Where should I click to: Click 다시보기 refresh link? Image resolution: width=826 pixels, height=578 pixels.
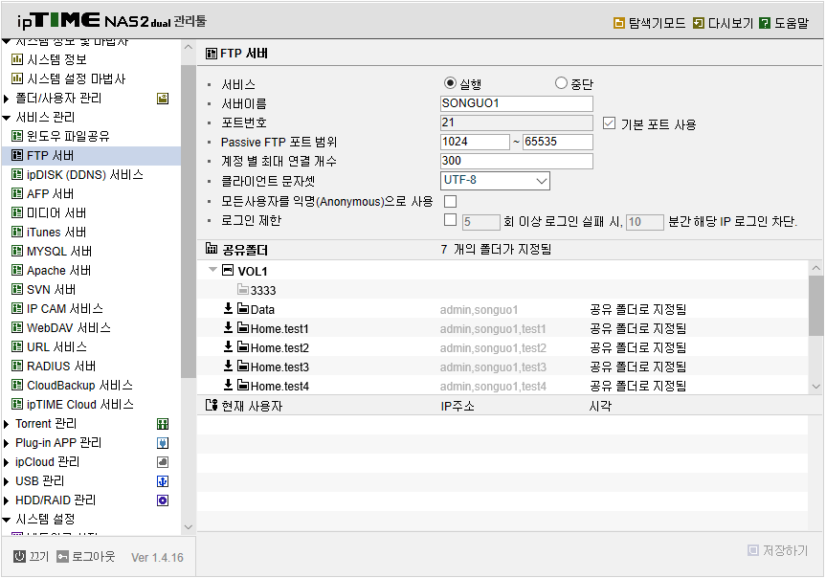[x=723, y=23]
